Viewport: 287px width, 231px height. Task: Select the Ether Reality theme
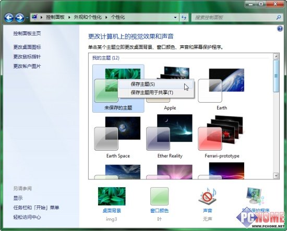(170, 137)
